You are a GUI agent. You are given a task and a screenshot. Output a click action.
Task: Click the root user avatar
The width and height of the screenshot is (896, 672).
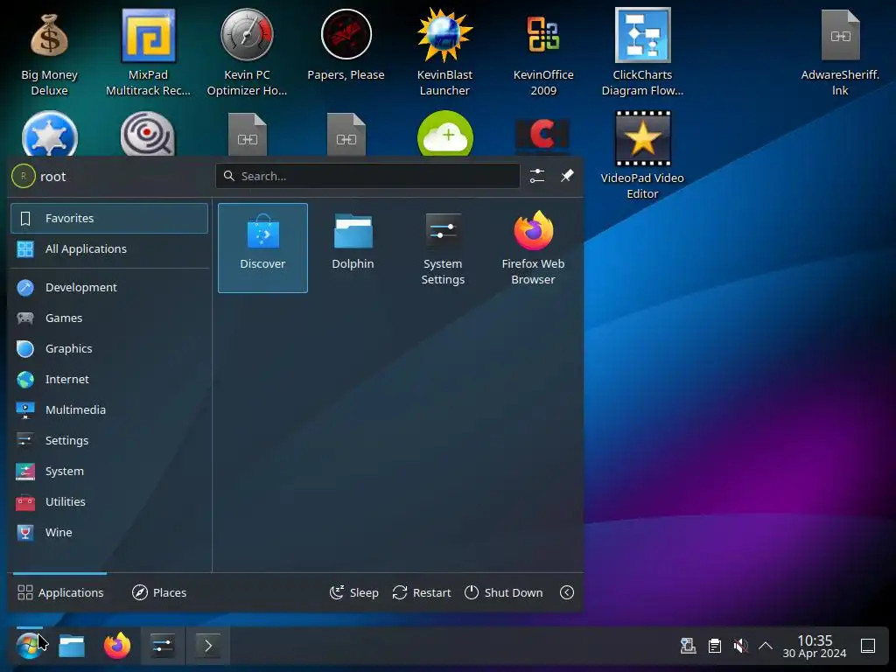(24, 176)
